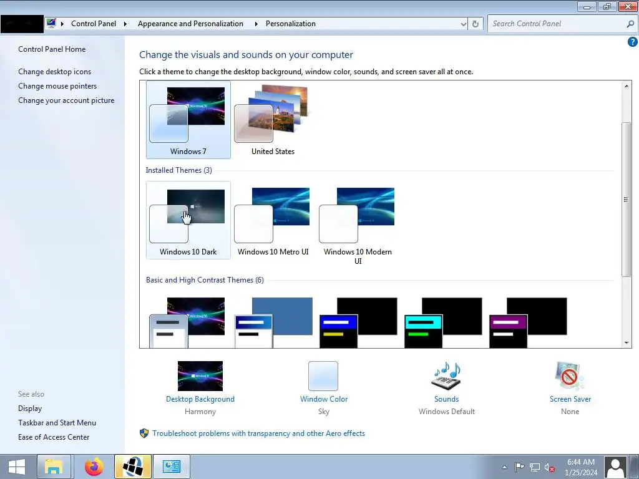Expand the arrow before Control Panel breadcrumb
639x479 pixels.
(62, 24)
